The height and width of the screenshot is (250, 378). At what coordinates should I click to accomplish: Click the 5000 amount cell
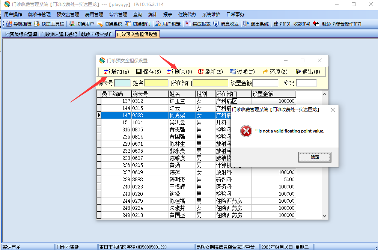click(x=274, y=179)
